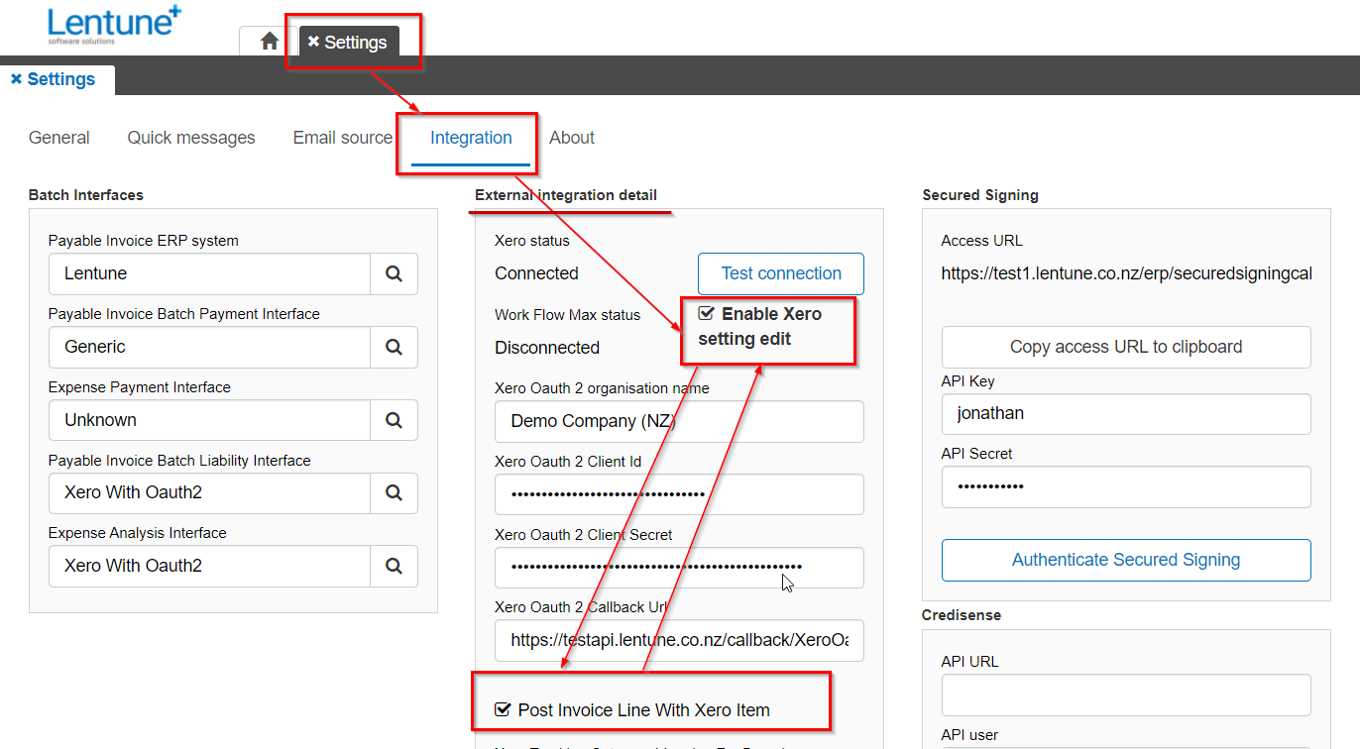Click Authenticate Secured Signing button
1360x749 pixels.
pyautogui.click(x=1126, y=560)
